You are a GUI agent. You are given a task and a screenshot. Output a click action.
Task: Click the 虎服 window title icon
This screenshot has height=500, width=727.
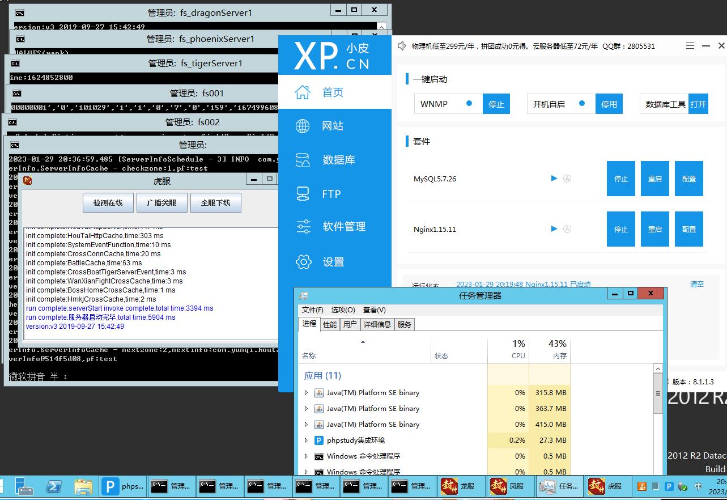point(27,181)
